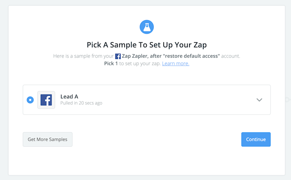This screenshot has width=291, height=180.
Task: Select the Lead A radio button
Action: click(x=30, y=100)
